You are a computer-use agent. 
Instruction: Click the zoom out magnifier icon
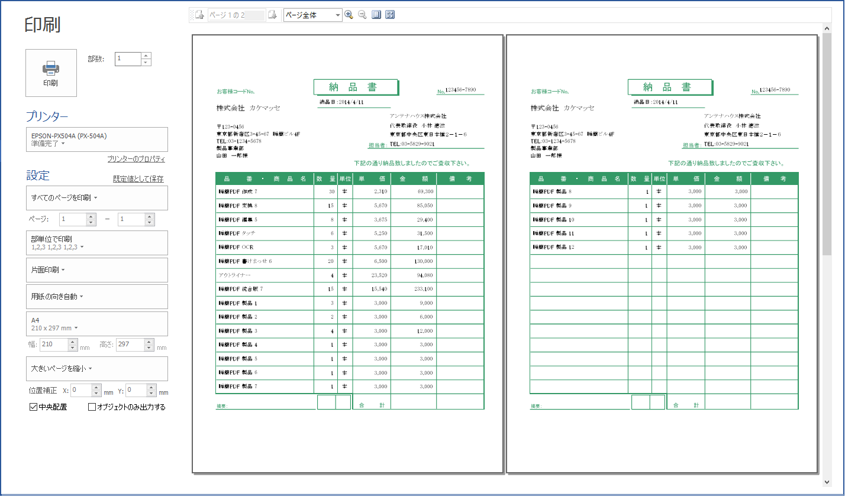pyautogui.click(x=362, y=15)
